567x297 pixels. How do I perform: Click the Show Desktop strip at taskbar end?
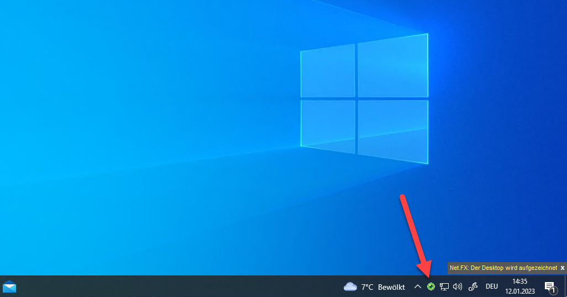pos(565,286)
